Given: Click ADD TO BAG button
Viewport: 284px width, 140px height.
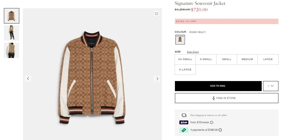Looking at the screenshot, I should pyautogui.click(x=218, y=86).
